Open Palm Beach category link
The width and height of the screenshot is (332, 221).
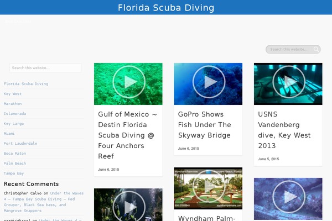(x=15, y=164)
